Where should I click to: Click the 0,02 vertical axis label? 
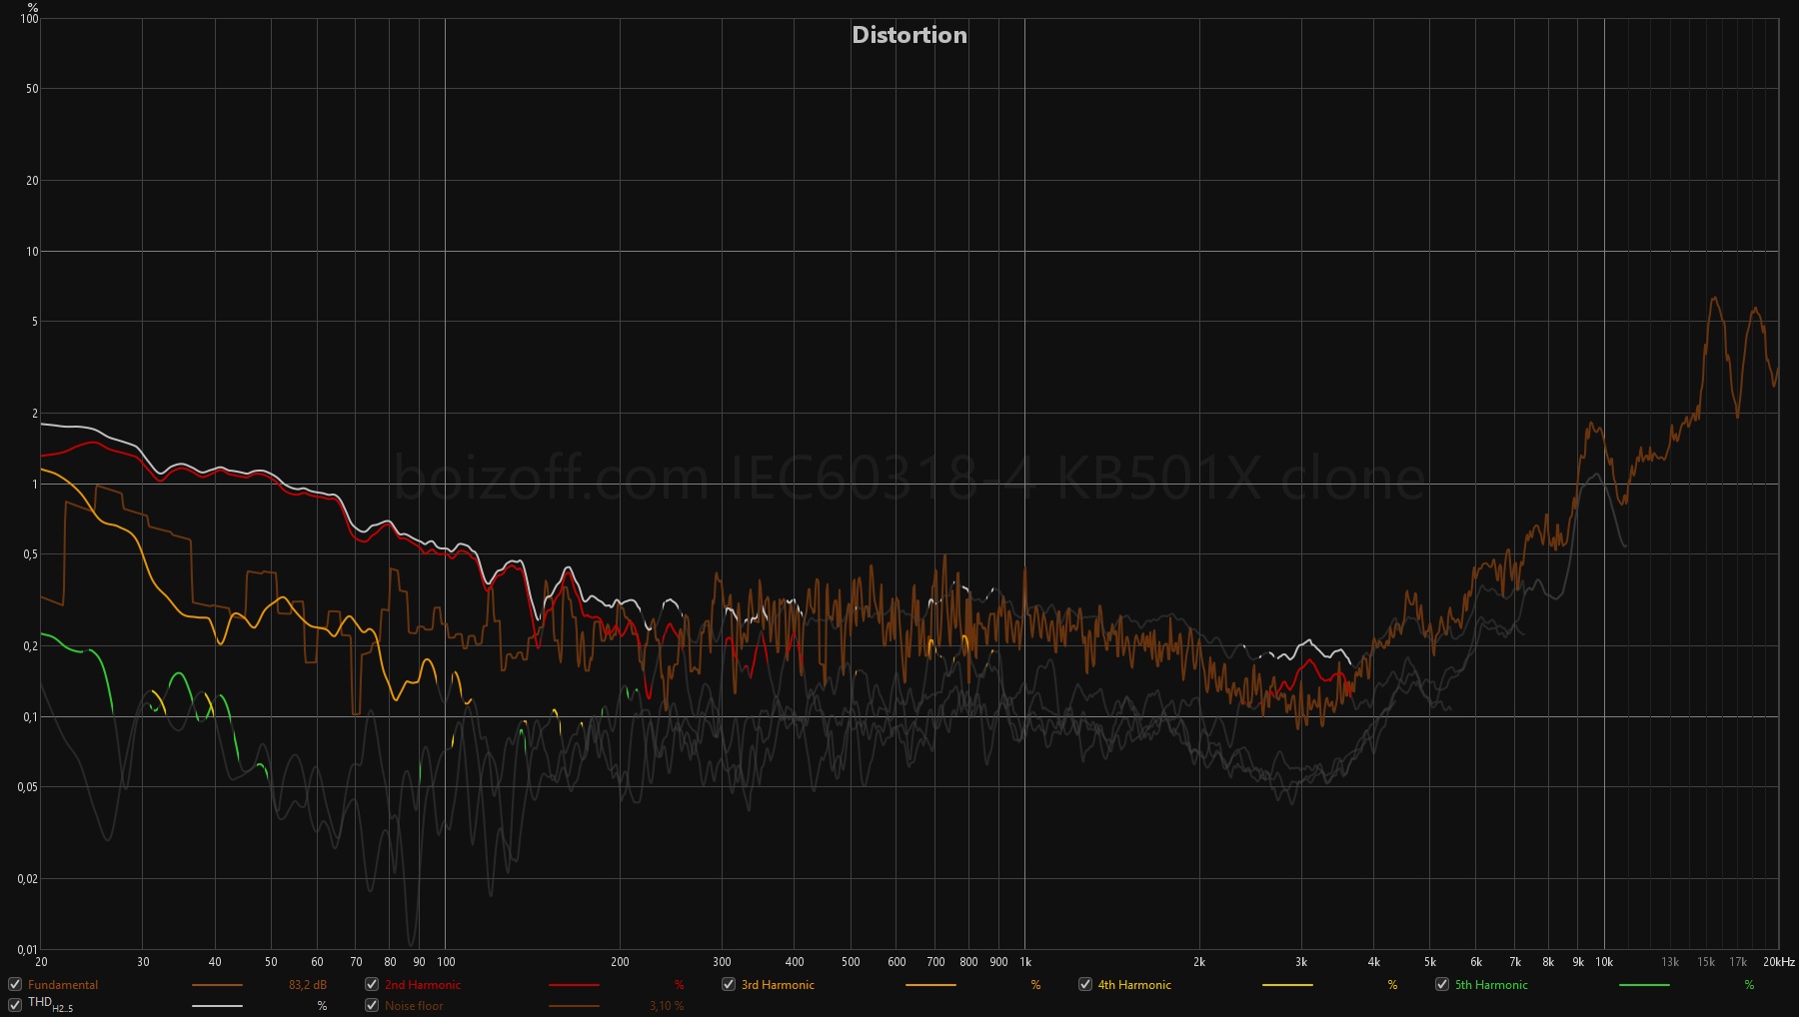(28, 879)
